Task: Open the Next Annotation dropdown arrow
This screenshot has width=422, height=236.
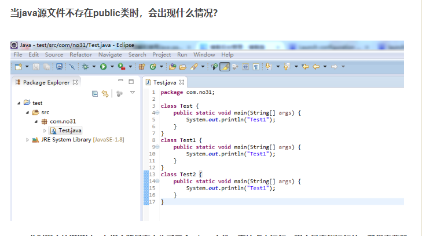Action: pyautogui.click(x=278, y=67)
